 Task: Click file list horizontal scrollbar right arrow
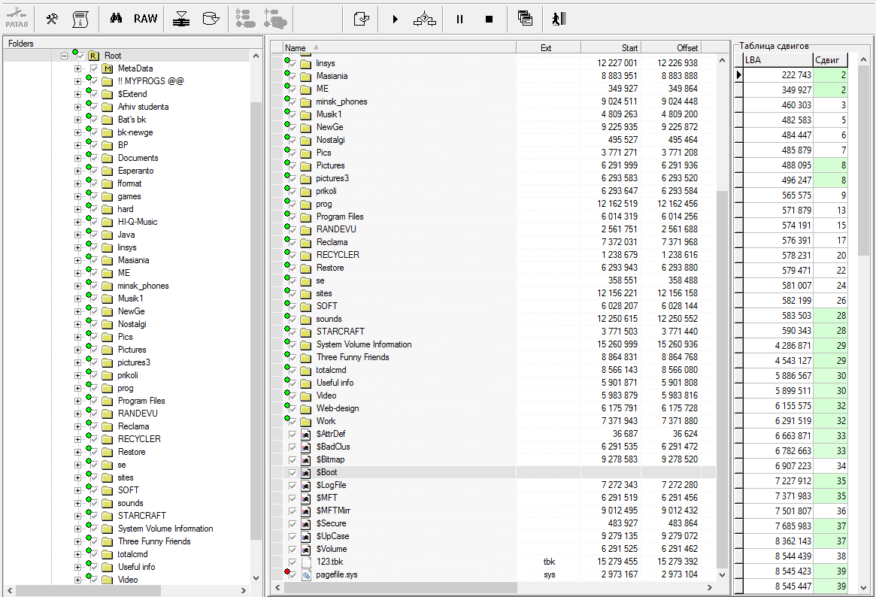(x=710, y=587)
